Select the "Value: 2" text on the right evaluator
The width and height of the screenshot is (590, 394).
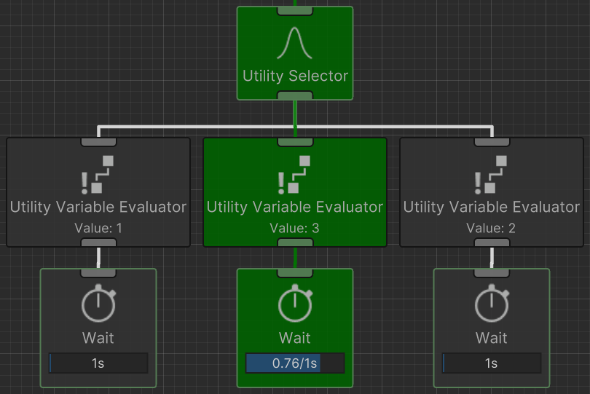point(492,228)
